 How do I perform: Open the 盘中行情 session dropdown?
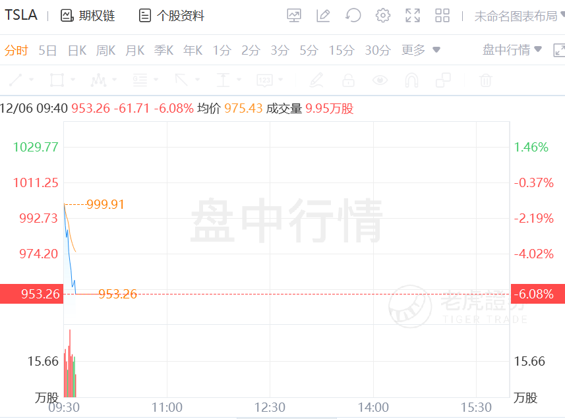coord(512,49)
